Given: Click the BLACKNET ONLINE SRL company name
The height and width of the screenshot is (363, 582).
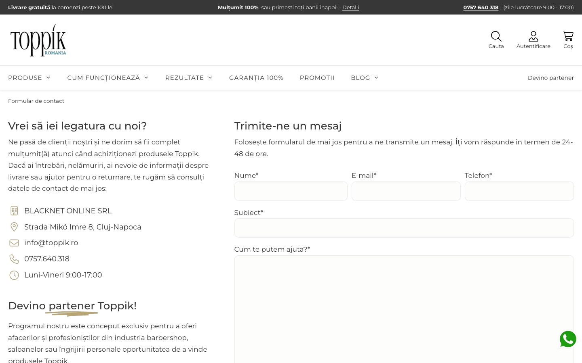Looking at the screenshot, I should [x=68, y=211].
